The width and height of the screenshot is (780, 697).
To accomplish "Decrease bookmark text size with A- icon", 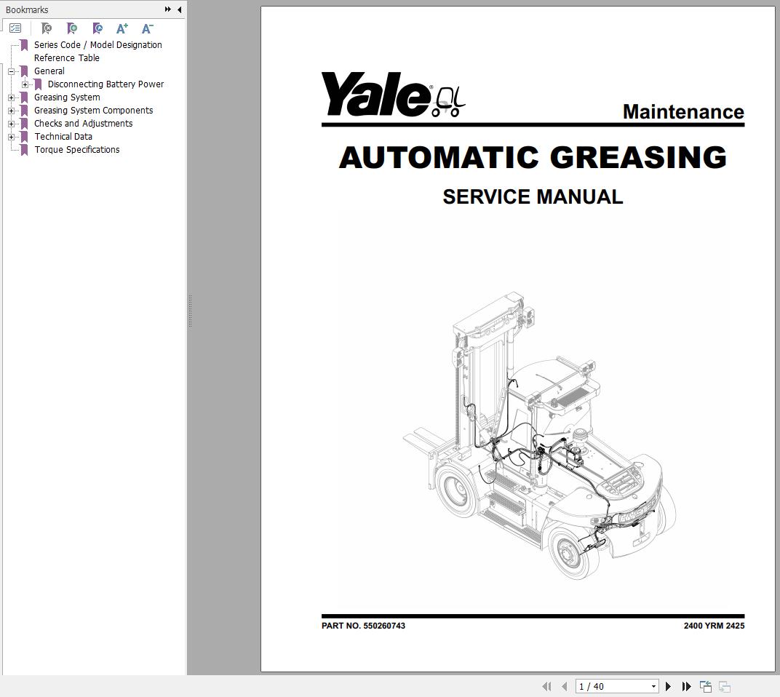I will tap(148, 28).
